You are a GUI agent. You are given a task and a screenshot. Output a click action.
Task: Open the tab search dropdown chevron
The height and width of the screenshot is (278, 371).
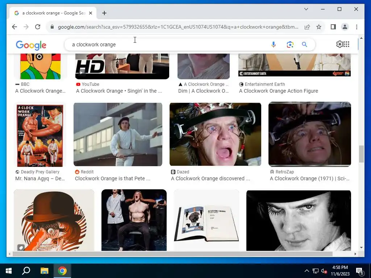(x=306, y=9)
